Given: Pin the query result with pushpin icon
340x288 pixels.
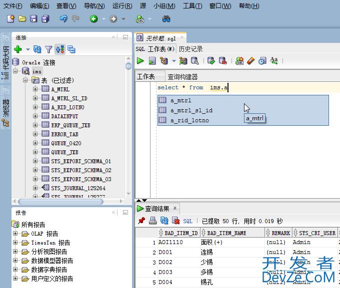Looking at the screenshot, I should [141, 221].
